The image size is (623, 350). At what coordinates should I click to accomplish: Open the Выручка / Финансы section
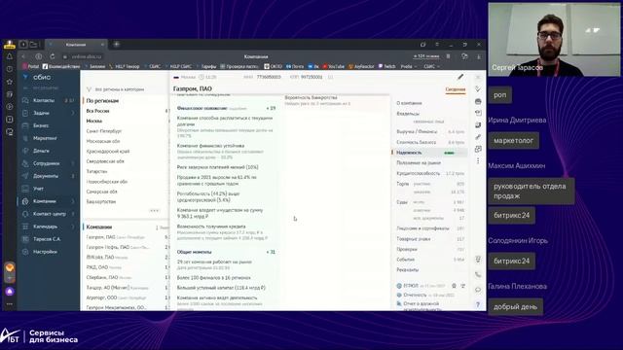click(417, 131)
